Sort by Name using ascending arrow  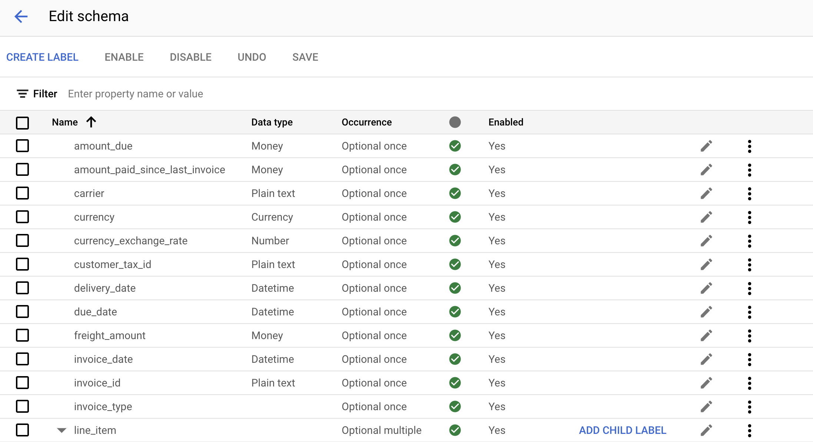91,122
